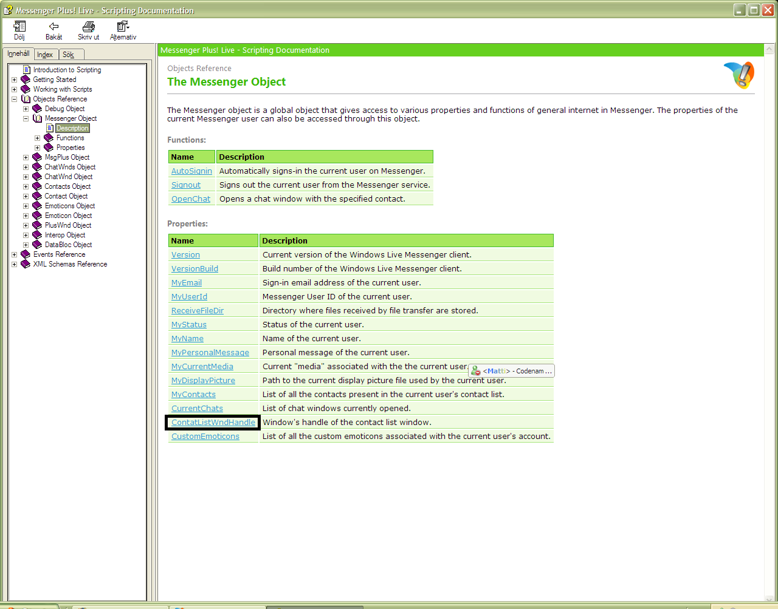Expand the Events Reference node
778x609 pixels.
[x=14, y=254]
